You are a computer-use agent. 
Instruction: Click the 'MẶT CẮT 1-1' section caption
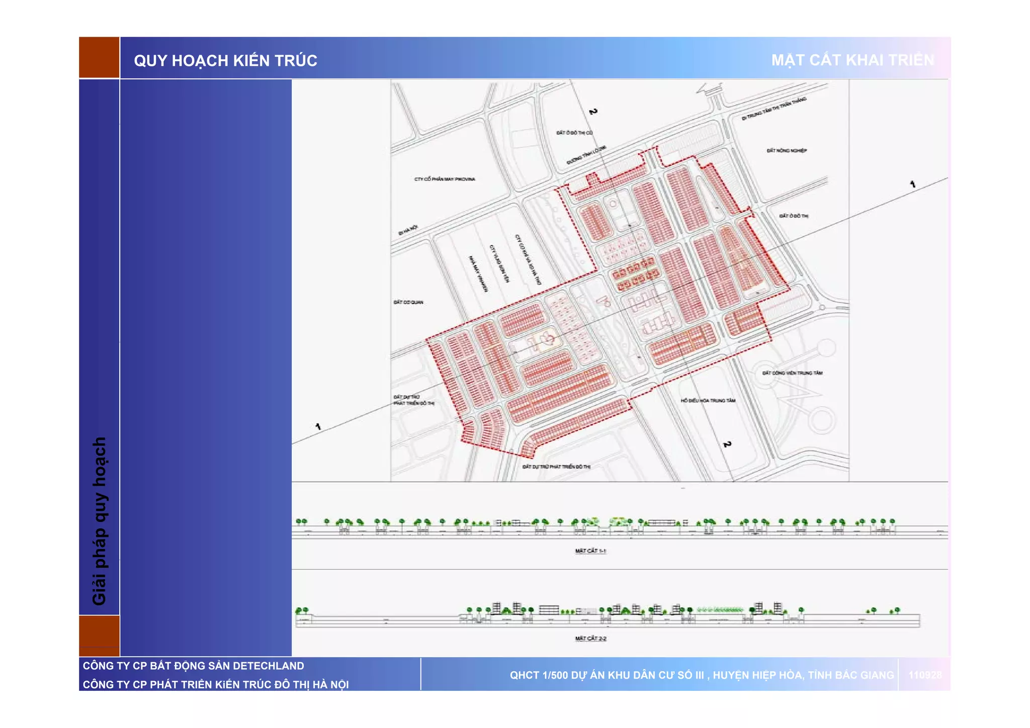tap(590, 551)
